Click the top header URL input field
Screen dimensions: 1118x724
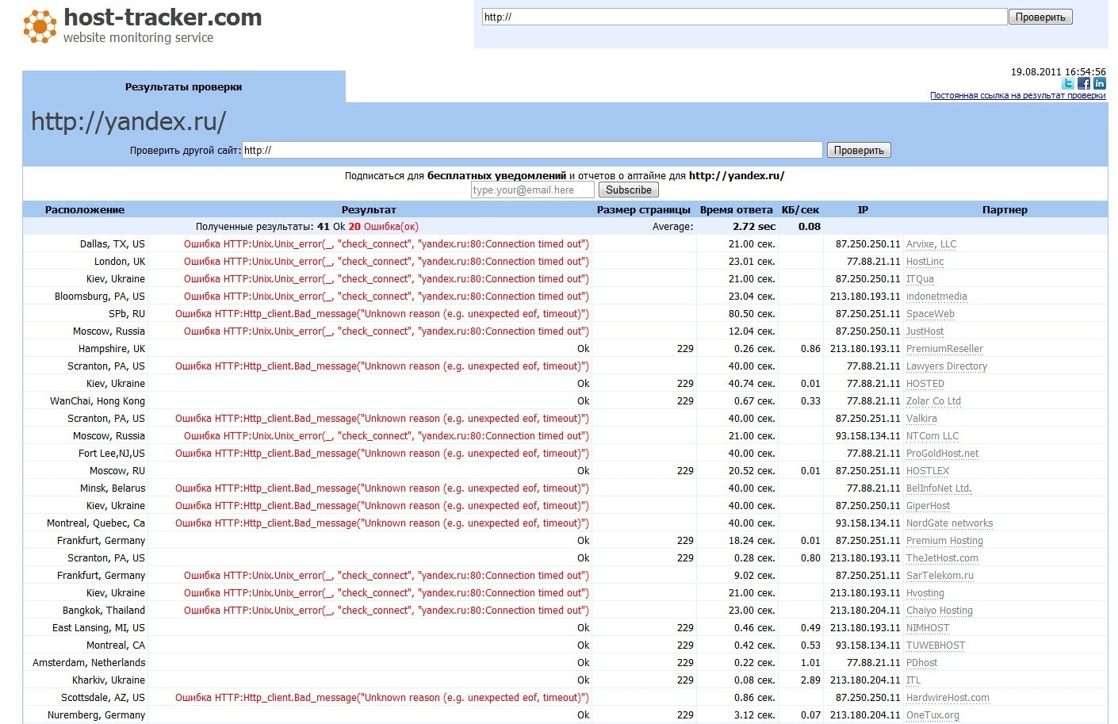point(744,17)
